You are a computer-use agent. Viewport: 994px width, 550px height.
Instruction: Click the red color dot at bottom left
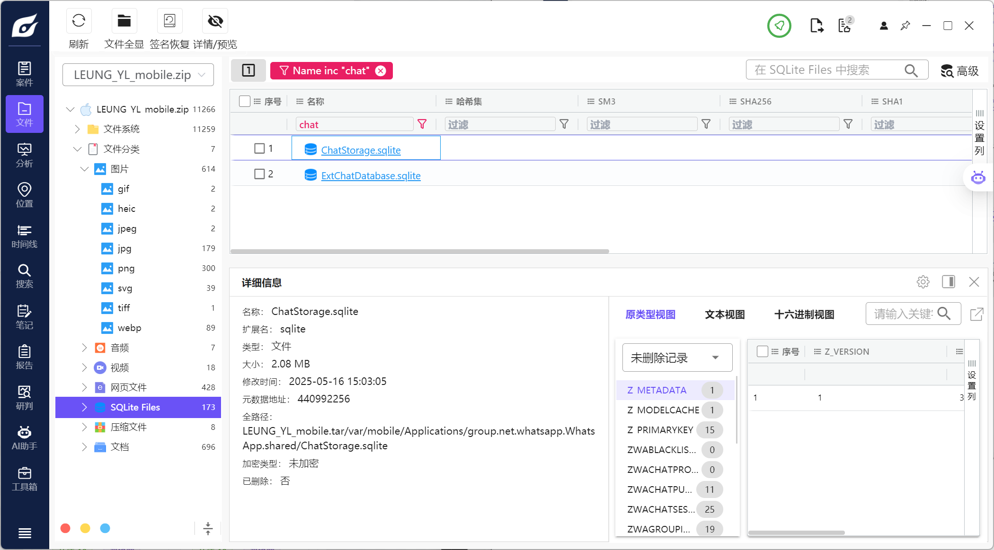(x=66, y=528)
